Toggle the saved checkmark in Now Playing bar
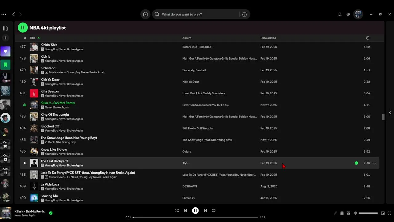Image resolution: width=394 pixels, height=222 pixels. [51, 213]
